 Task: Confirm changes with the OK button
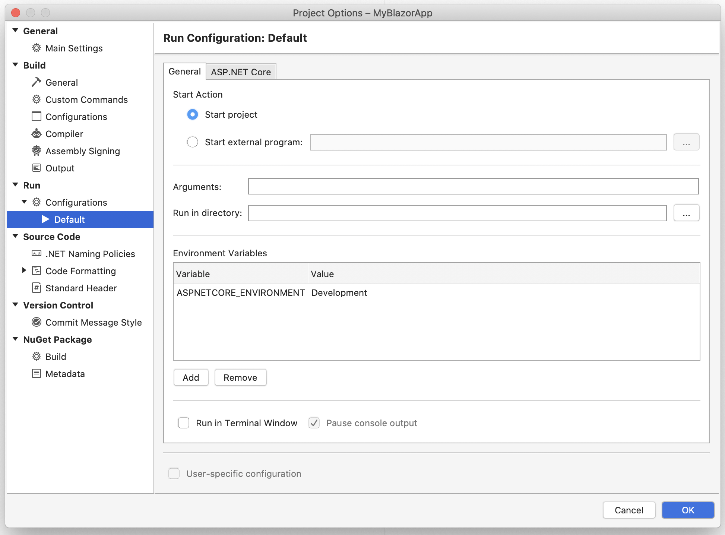pos(687,510)
